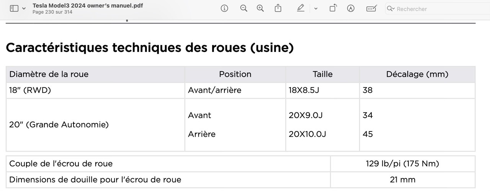Viewport: 490px width, 191px height.
Task: Click the Rechercher search field
Action: point(437,8)
